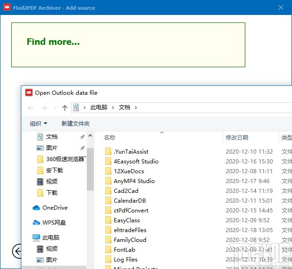Sort by the 修改日期 column header
The height and width of the screenshot is (269, 292).
[236, 138]
